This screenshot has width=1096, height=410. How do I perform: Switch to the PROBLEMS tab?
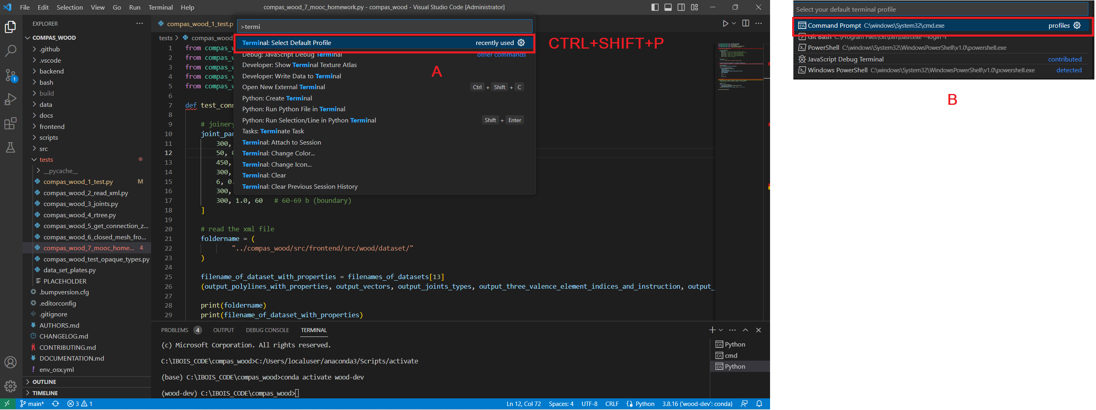point(174,330)
